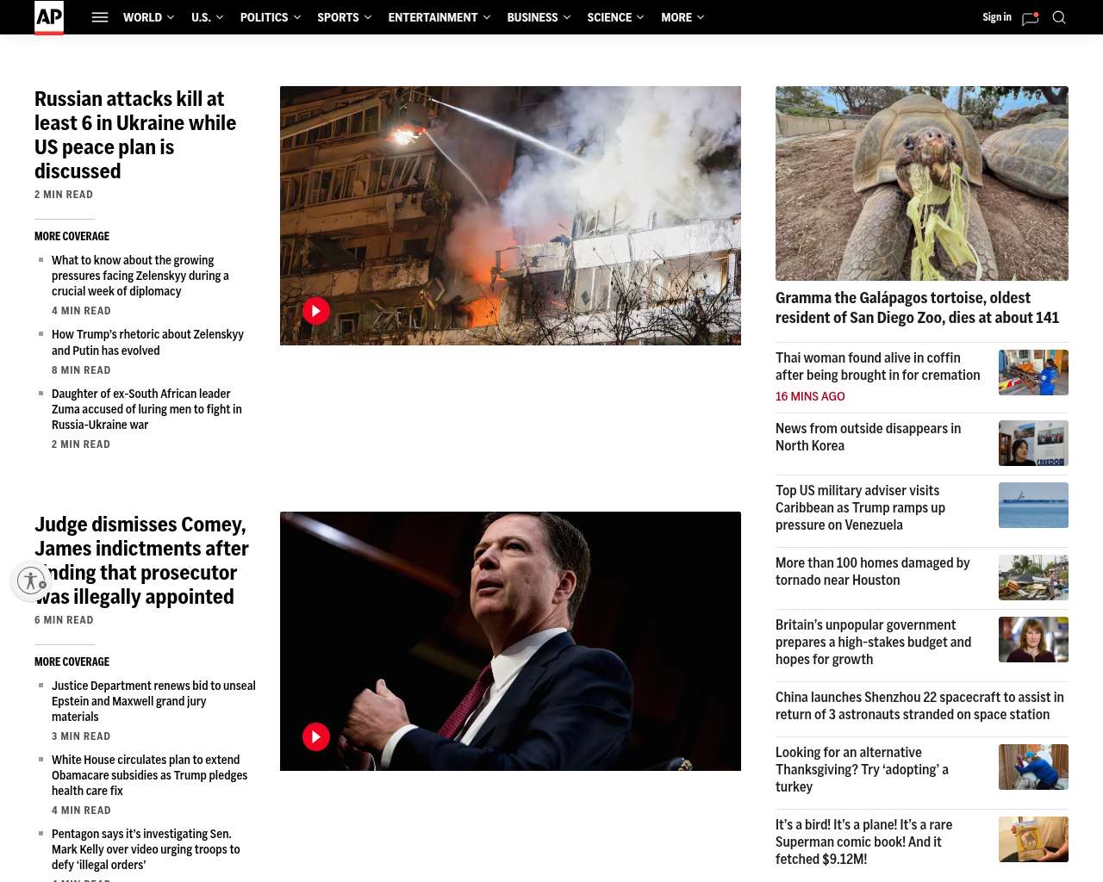Image resolution: width=1103 pixels, height=882 pixels.
Task: Click '3 MIN READ' under Justice Department story
Action: click(81, 736)
